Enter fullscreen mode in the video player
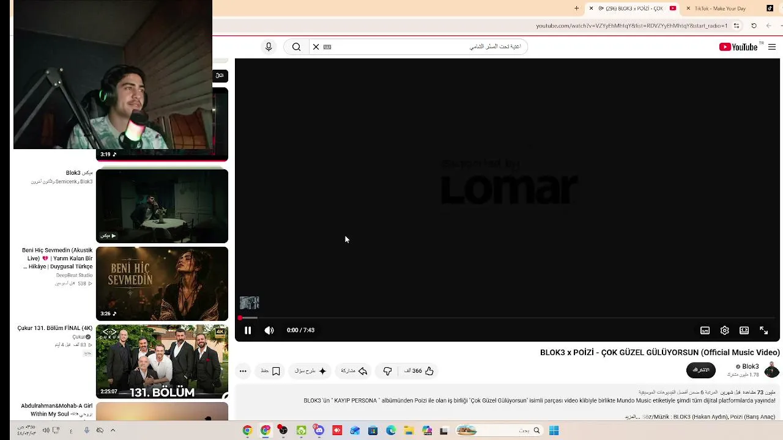 point(763,330)
